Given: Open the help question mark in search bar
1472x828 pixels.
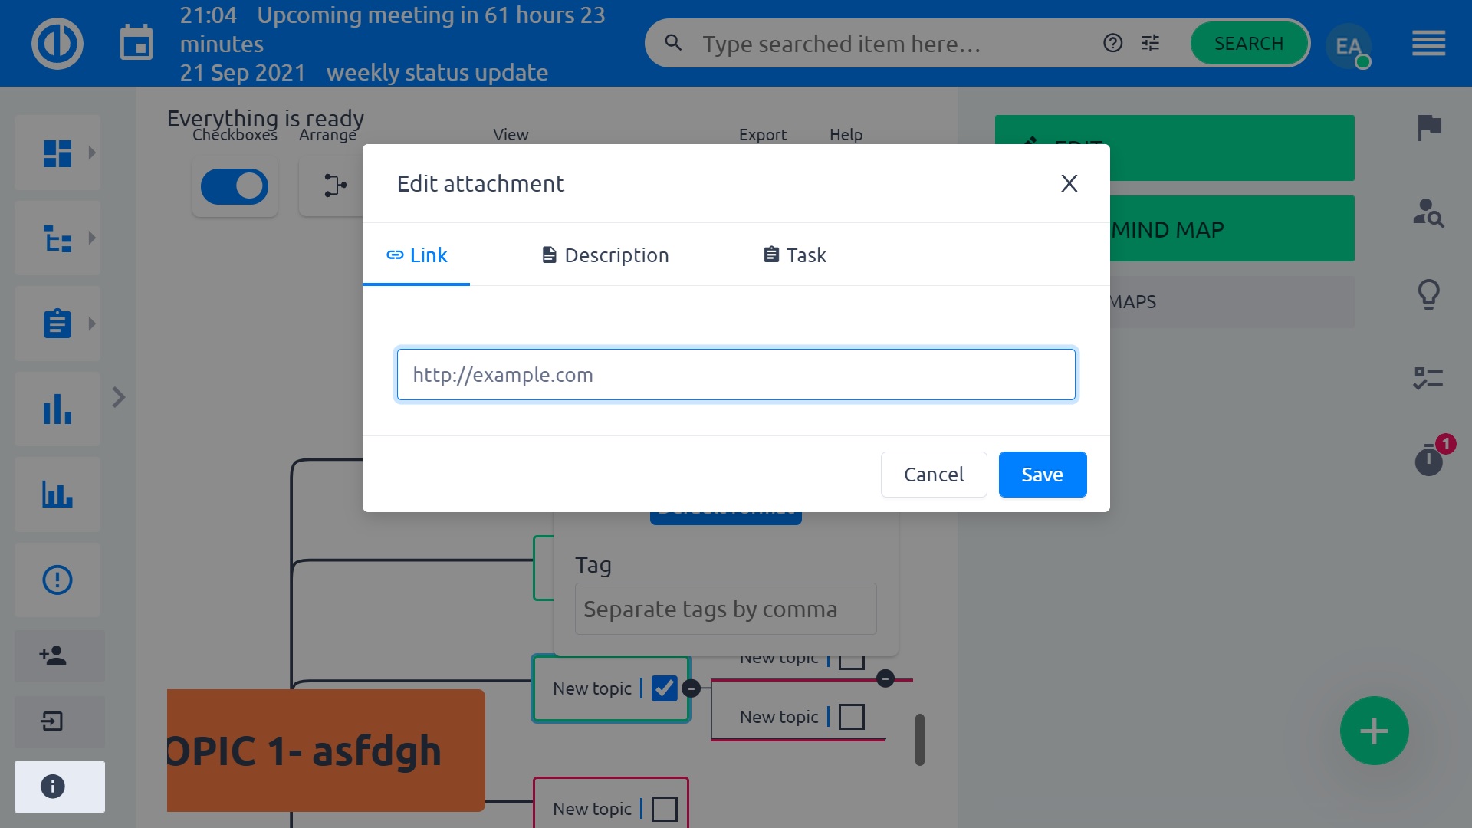Looking at the screenshot, I should (1112, 43).
